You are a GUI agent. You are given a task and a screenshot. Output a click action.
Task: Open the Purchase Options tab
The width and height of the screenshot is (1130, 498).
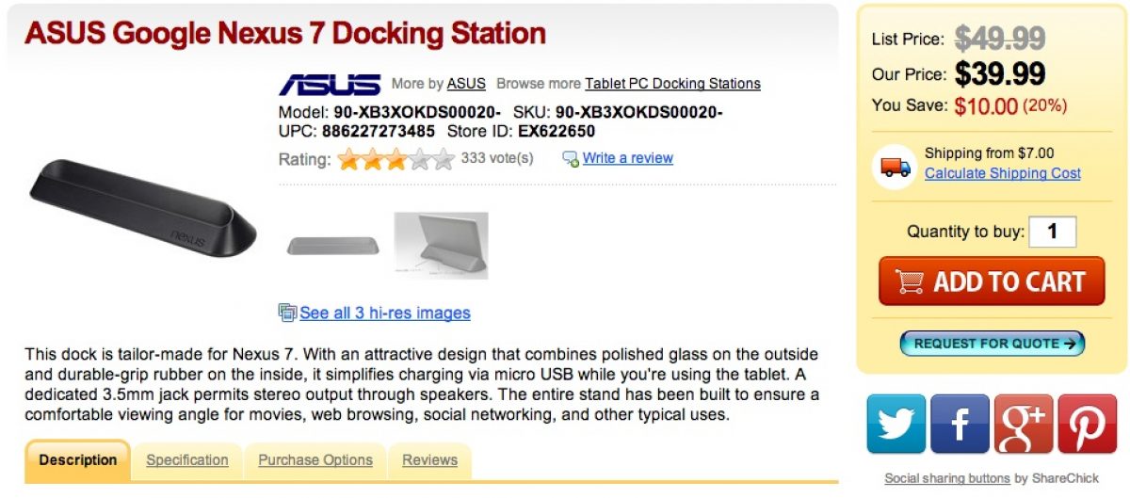315,460
